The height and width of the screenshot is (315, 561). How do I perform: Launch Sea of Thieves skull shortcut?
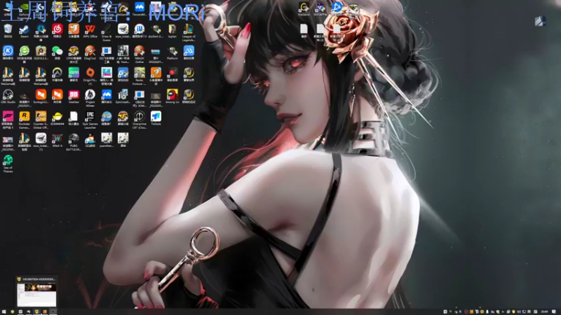click(x=8, y=163)
